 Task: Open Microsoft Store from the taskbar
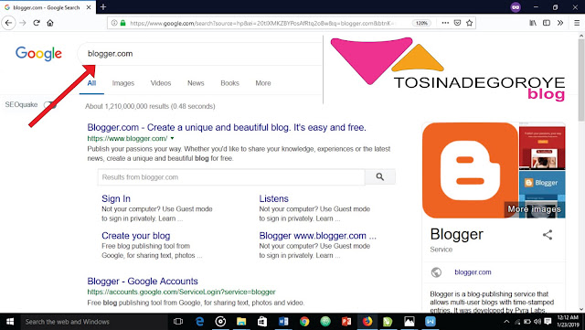[x=262, y=322]
